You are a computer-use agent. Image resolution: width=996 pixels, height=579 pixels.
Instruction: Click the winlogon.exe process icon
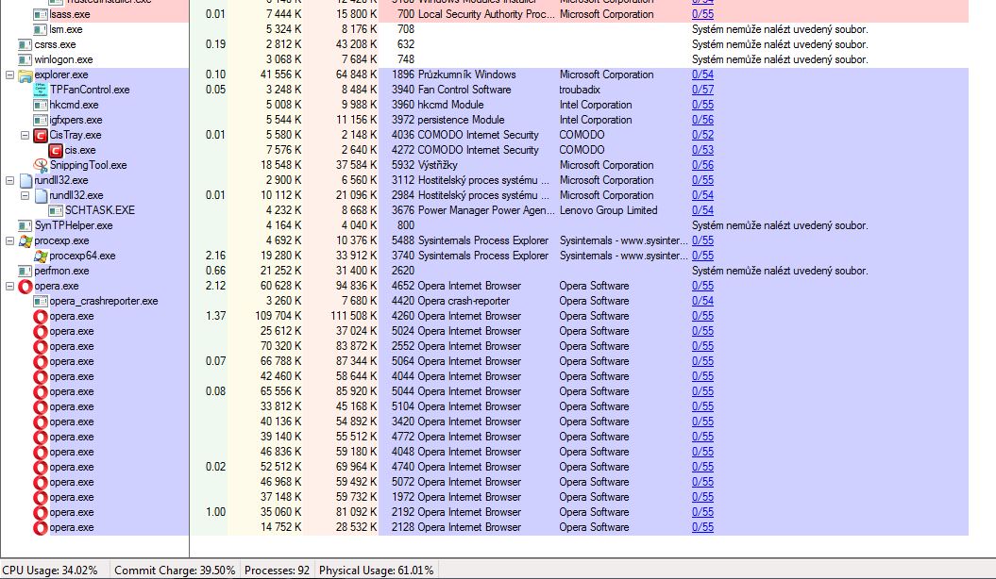25,59
